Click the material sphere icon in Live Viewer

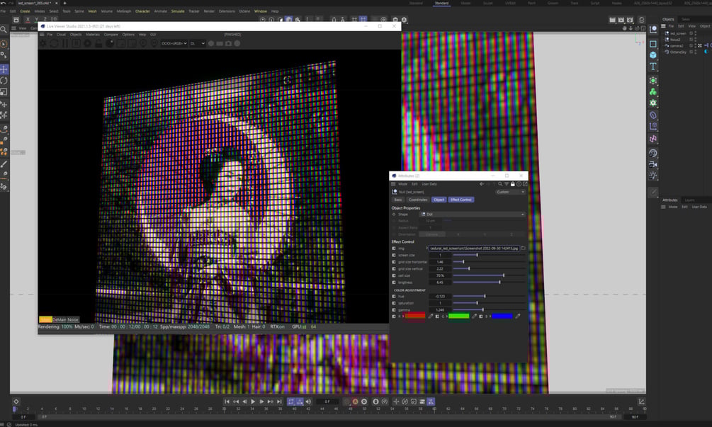pyautogui.click(x=110, y=44)
